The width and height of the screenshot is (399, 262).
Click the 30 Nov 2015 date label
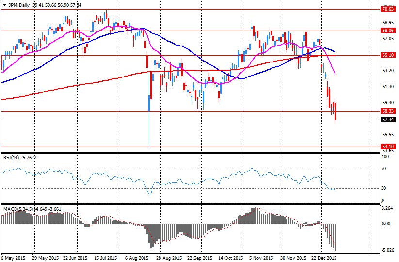coord(293,258)
